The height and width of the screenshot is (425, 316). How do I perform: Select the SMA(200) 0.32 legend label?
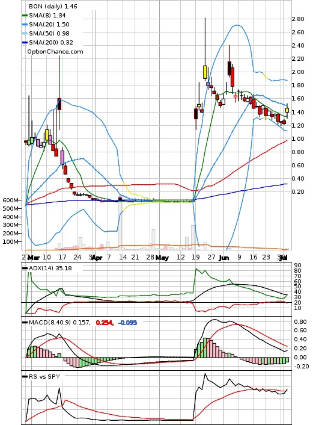tap(51, 42)
